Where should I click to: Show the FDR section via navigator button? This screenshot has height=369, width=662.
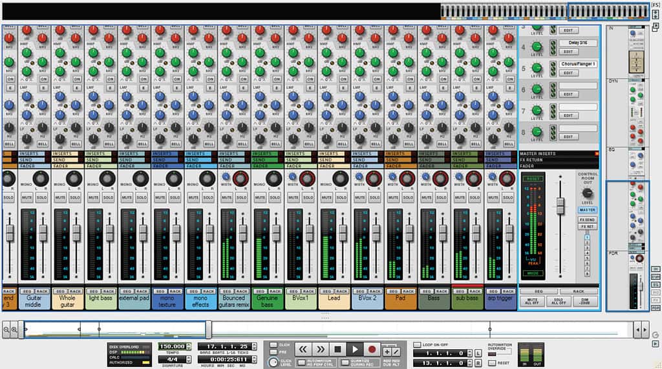(x=656, y=308)
